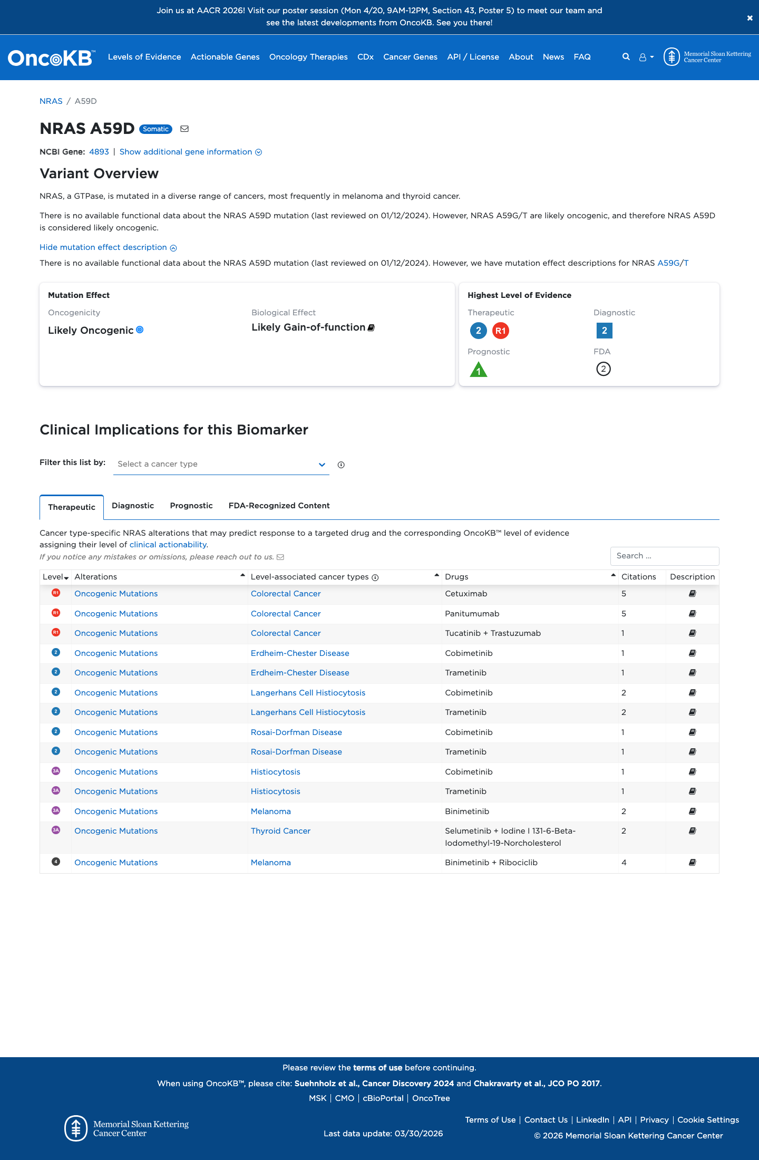
Task: Open the Memorial Sloan Kettering header logo
Action: (707, 57)
